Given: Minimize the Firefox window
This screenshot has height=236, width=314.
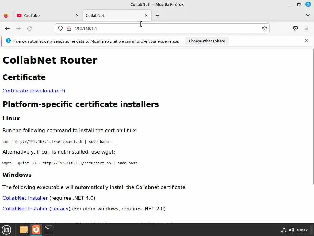Looking at the screenshot, I should (x=290, y=4).
